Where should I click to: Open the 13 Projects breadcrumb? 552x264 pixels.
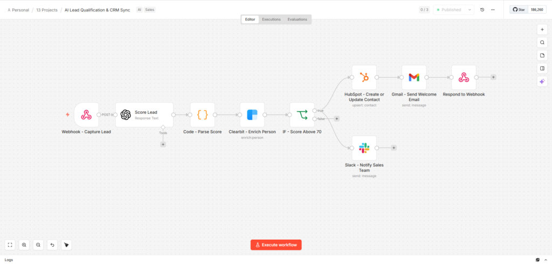pyautogui.click(x=47, y=10)
